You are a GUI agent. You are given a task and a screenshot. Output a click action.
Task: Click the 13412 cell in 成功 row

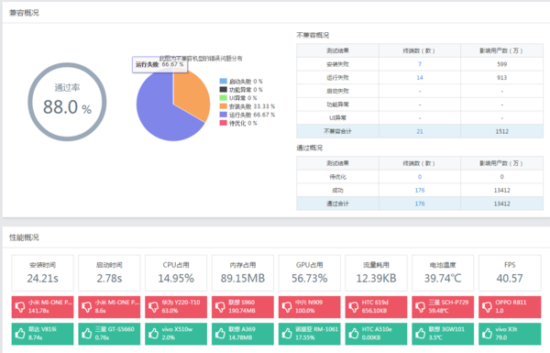(502, 190)
